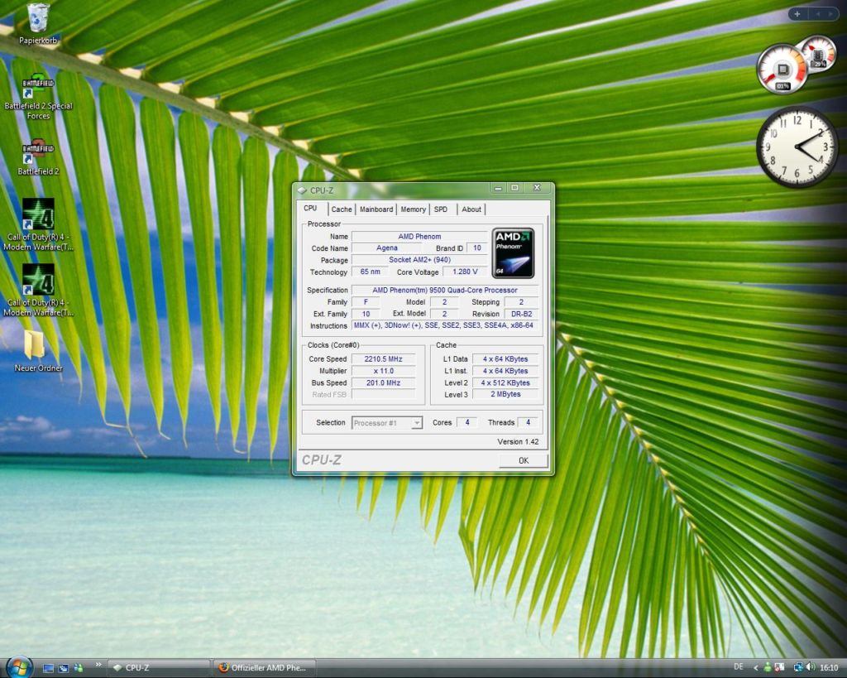Click the AMD Phenom logo in CPU-Z
The width and height of the screenshot is (847, 678).
pyautogui.click(x=513, y=253)
